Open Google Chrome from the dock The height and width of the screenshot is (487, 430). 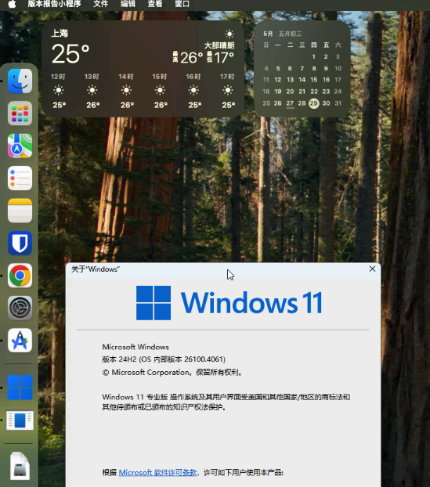[x=20, y=276]
